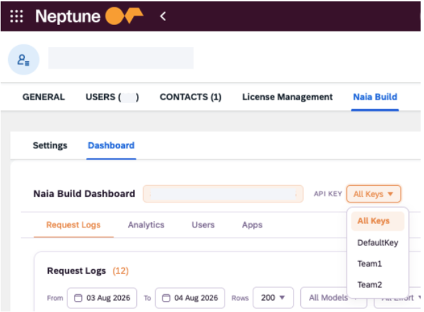Switch to the Settings sub-tab
424x312 pixels.
click(x=50, y=146)
